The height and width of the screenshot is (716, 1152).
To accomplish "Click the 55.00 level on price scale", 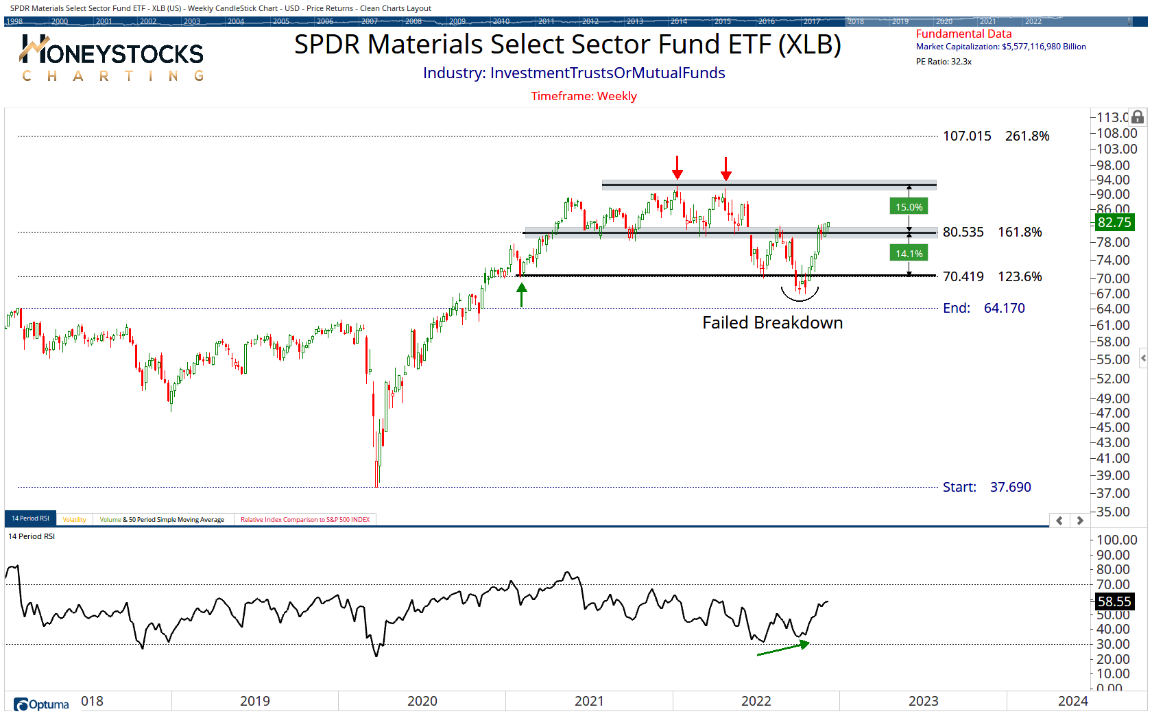I will click(1113, 359).
